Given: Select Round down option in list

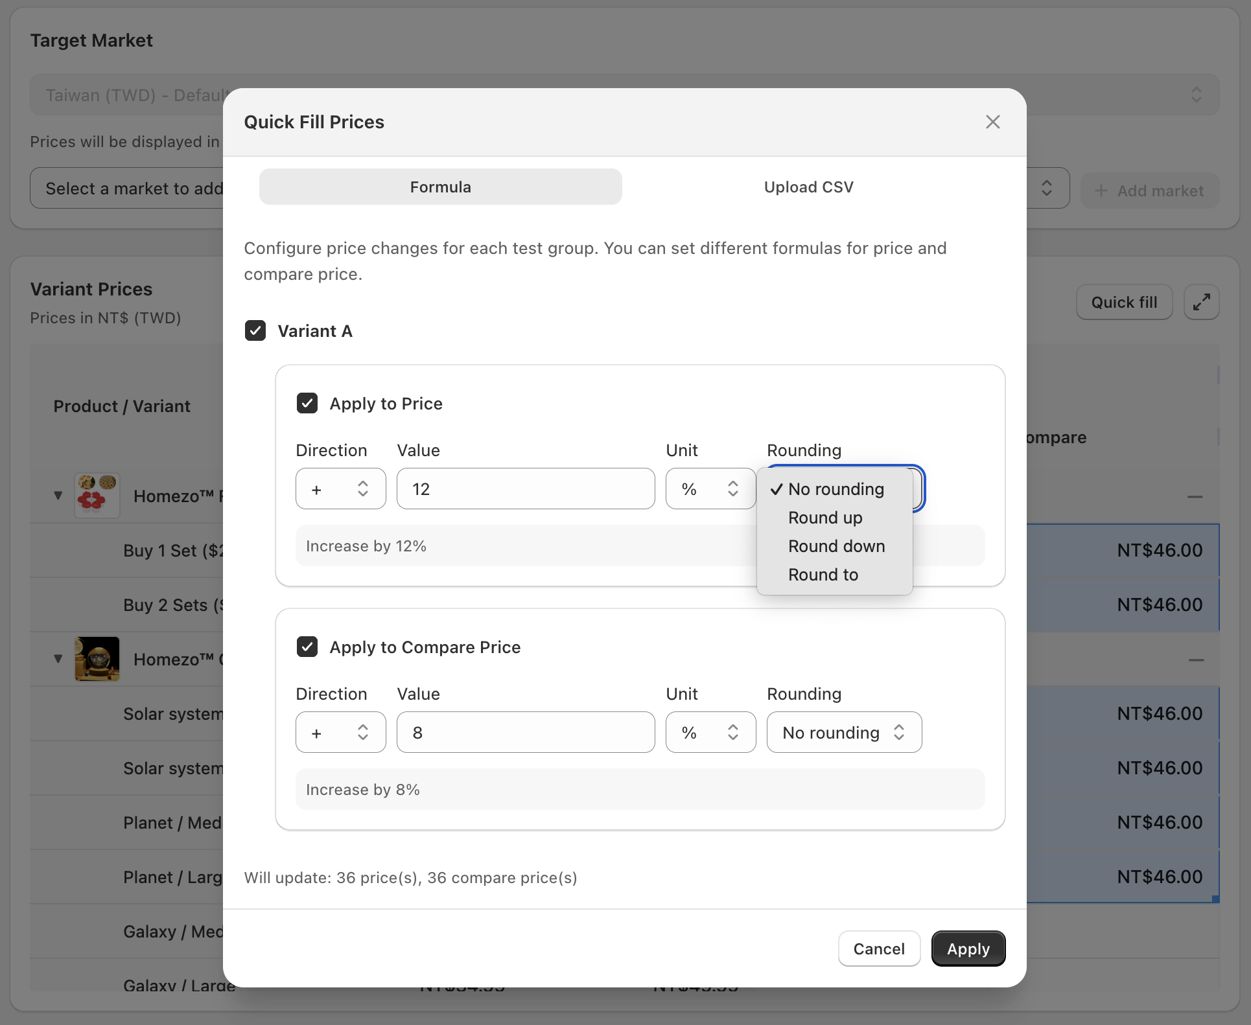Looking at the screenshot, I should coord(836,546).
